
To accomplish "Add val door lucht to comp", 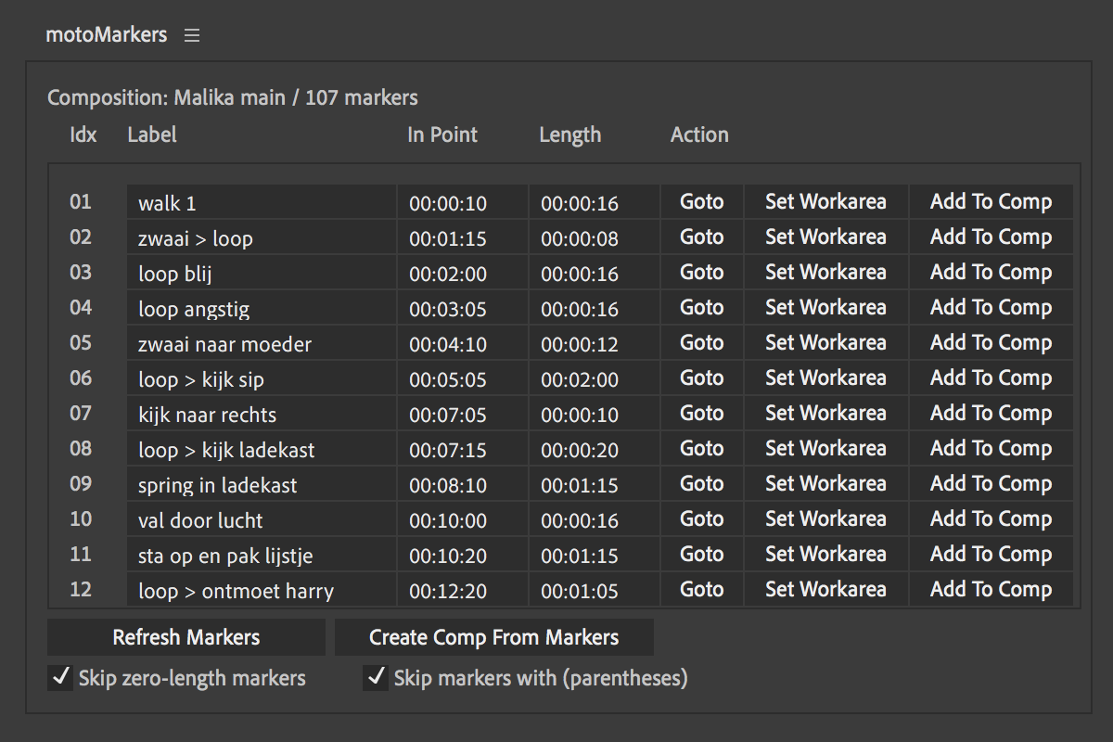I will coord(991,519).
